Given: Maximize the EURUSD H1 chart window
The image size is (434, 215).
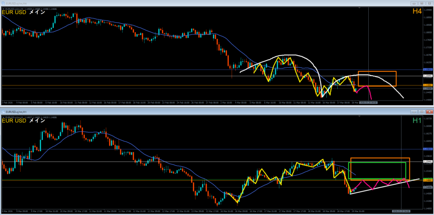Looking at the screenshot, I should [x=421, y=112].
